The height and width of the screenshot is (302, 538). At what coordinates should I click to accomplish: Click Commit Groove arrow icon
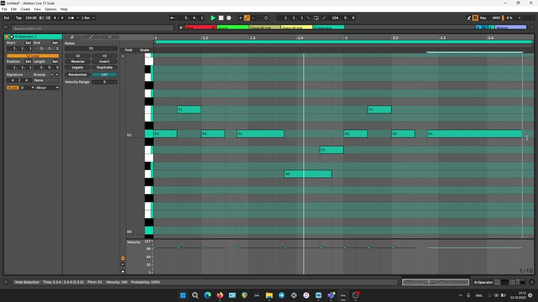(x=57, y=75)
